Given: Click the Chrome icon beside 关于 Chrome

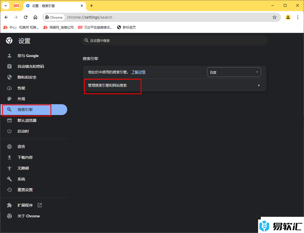Looking at the screenshot, I should pyautogui.click(x=9, y=216).
